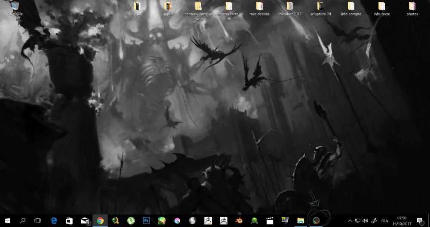Switch the FRA input language
This screenshot has height=227, width=430.
(x=384, y=221)
